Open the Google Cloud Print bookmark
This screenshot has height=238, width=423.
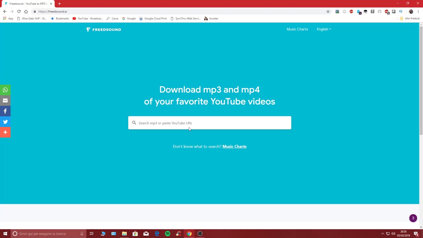pos(153,19)
